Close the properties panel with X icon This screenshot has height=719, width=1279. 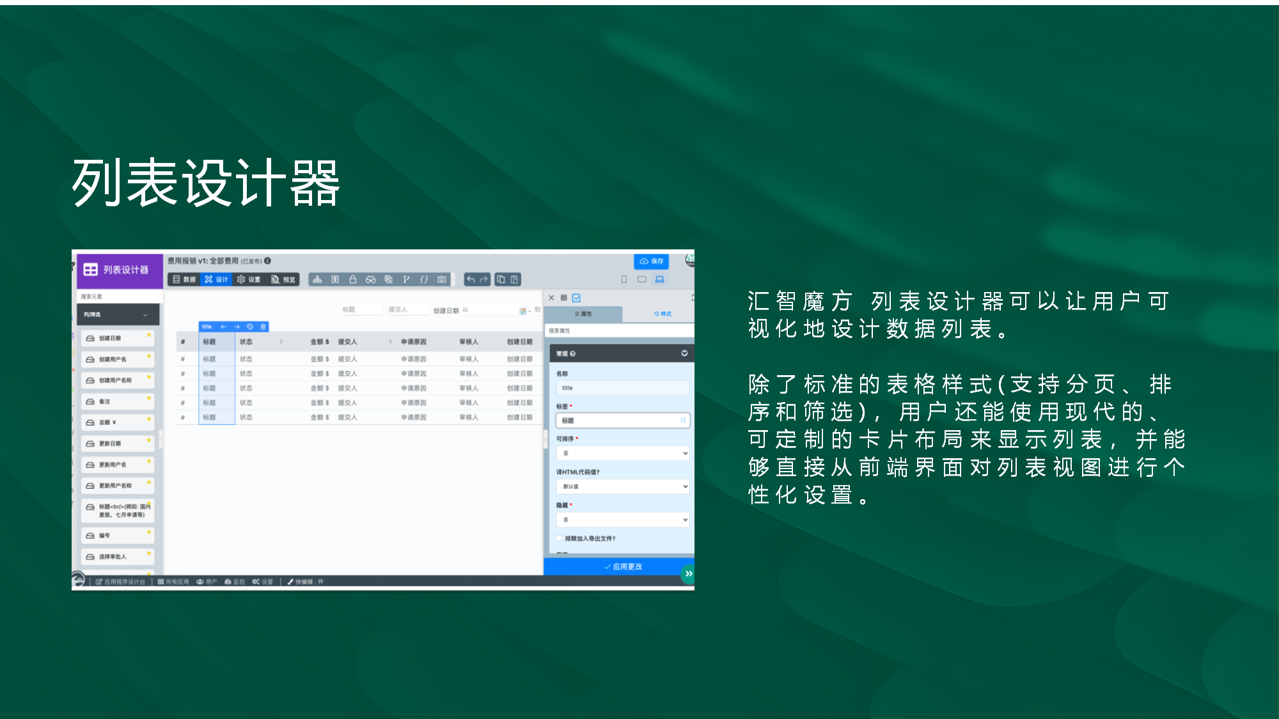(x=551, y=298)
